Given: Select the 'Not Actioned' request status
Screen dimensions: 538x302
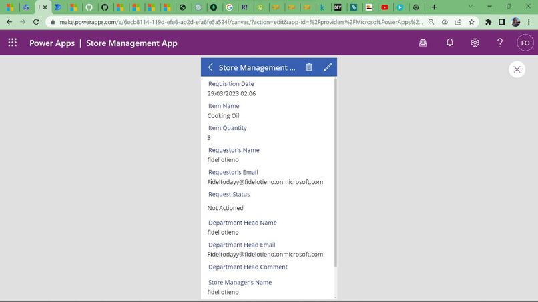Looking at the screenshot, I should (225, 208).
